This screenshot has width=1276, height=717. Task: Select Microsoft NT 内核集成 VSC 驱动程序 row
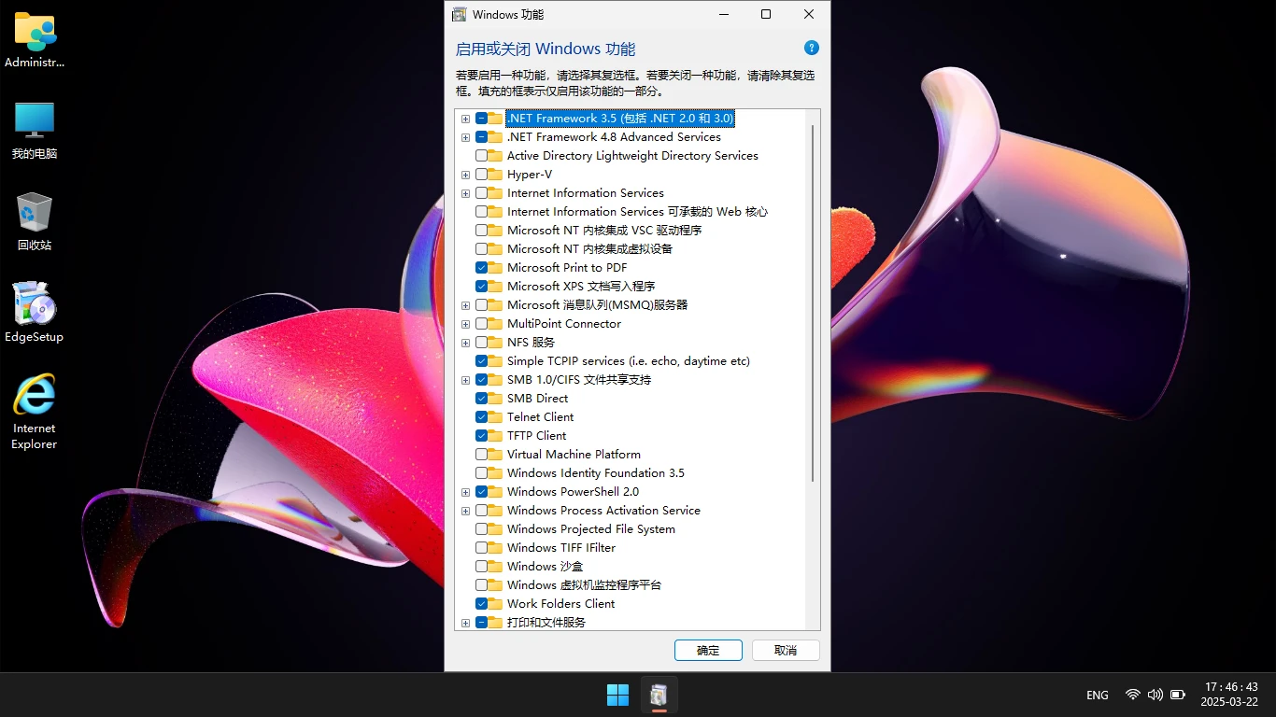[604, 231]
